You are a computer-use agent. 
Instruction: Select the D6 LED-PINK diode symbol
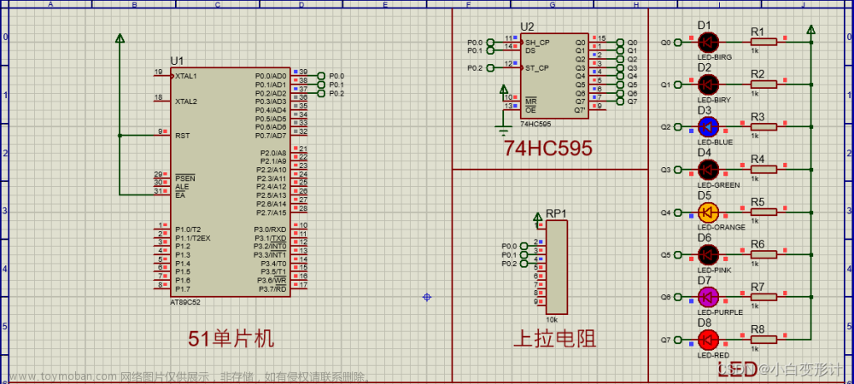pyautogui.click(x=708, y=254)
